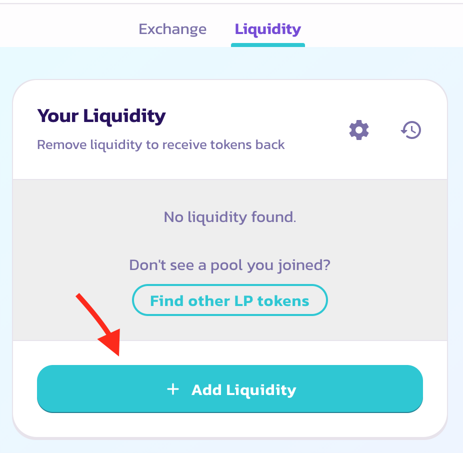
Task: Select the Liquidity tab
Action: (268, 29)
